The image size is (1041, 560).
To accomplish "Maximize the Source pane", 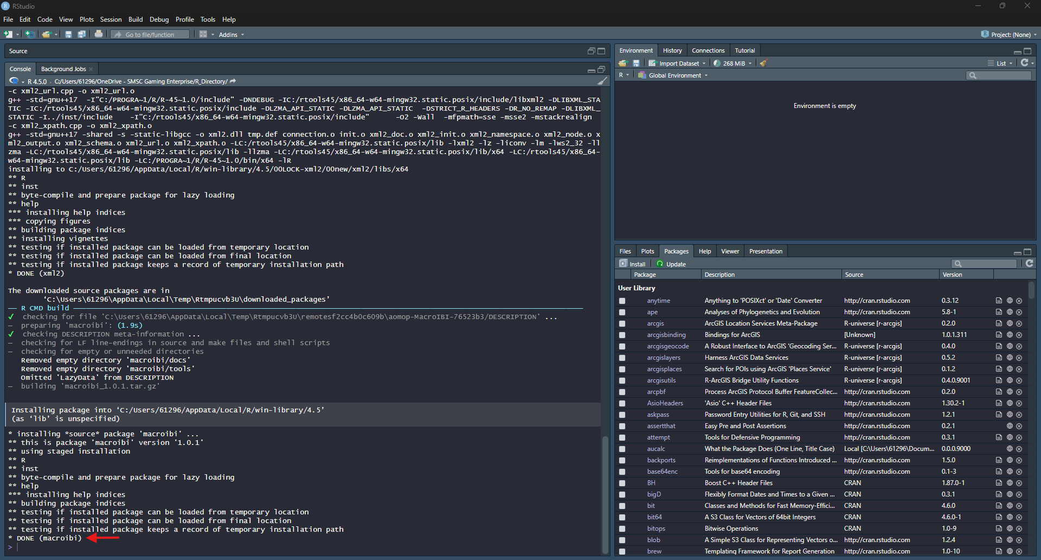I will coord(601,51).
